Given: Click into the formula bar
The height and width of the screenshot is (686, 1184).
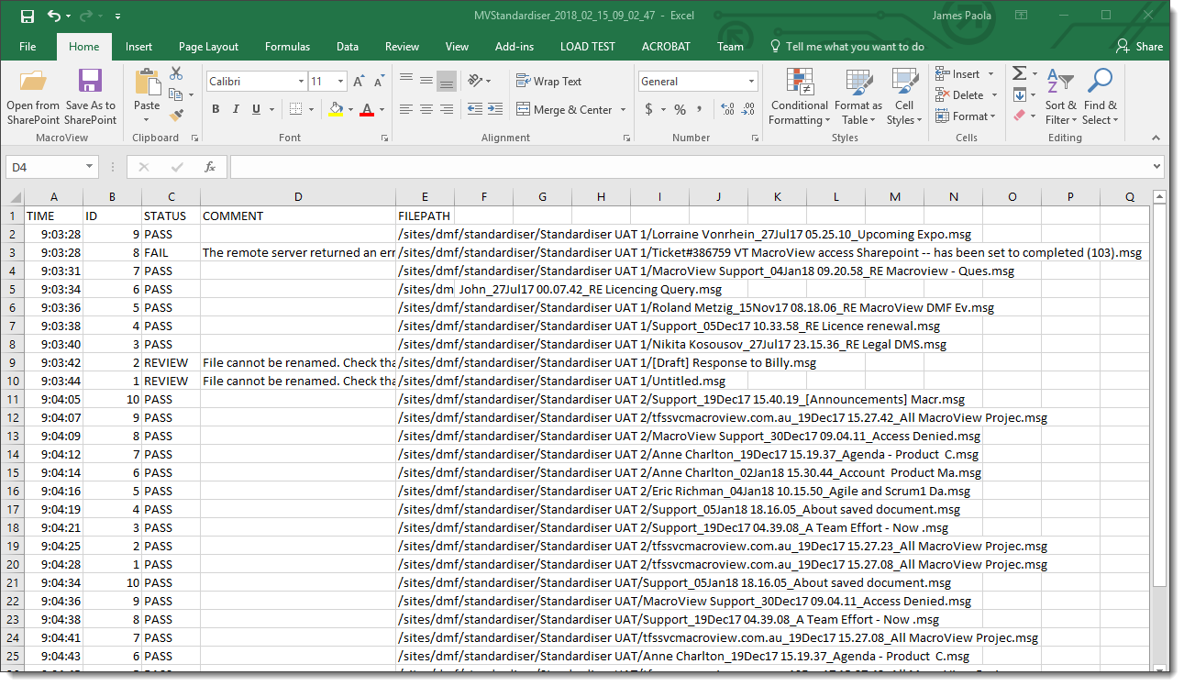Looking at the screenshot, I should [691, 167].
